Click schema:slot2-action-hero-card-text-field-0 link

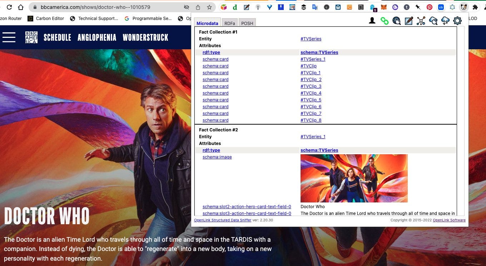(x=247, y=207)
